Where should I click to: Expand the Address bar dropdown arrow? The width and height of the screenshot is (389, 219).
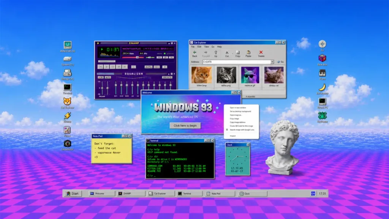pyautogui.click(x=272, y=62)
